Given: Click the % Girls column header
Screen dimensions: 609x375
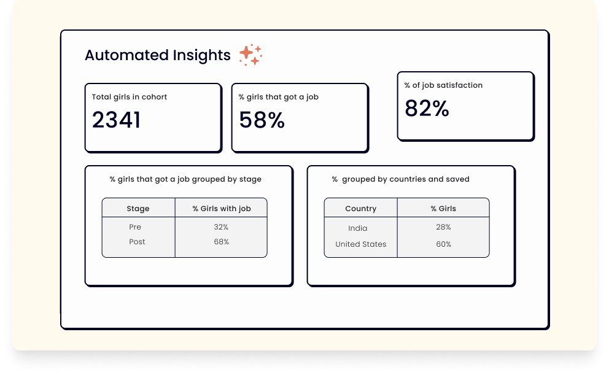Looking at the screenshot, I should (x=443, y=209).
